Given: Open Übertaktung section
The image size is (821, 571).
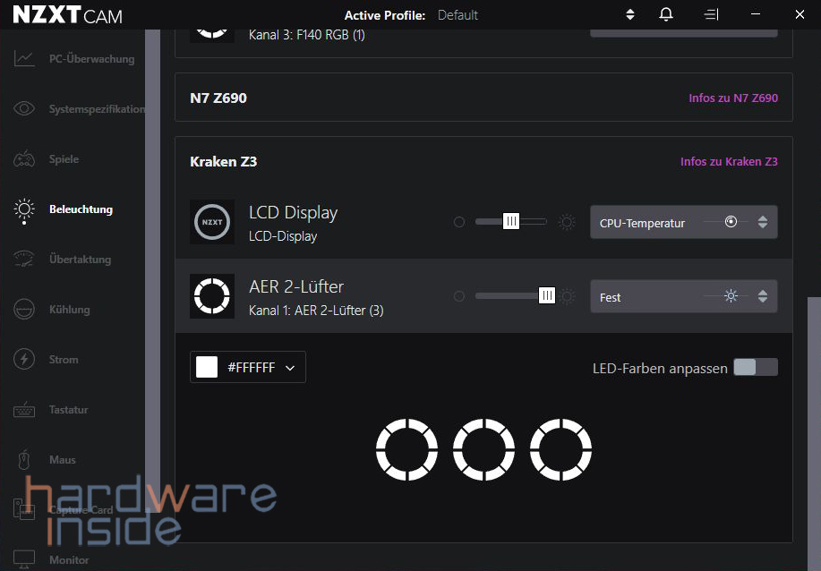Looking at the screenshot, I should 80,259.
